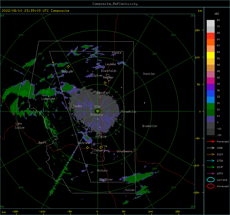Click the Stettler city label

click(149, 74)
